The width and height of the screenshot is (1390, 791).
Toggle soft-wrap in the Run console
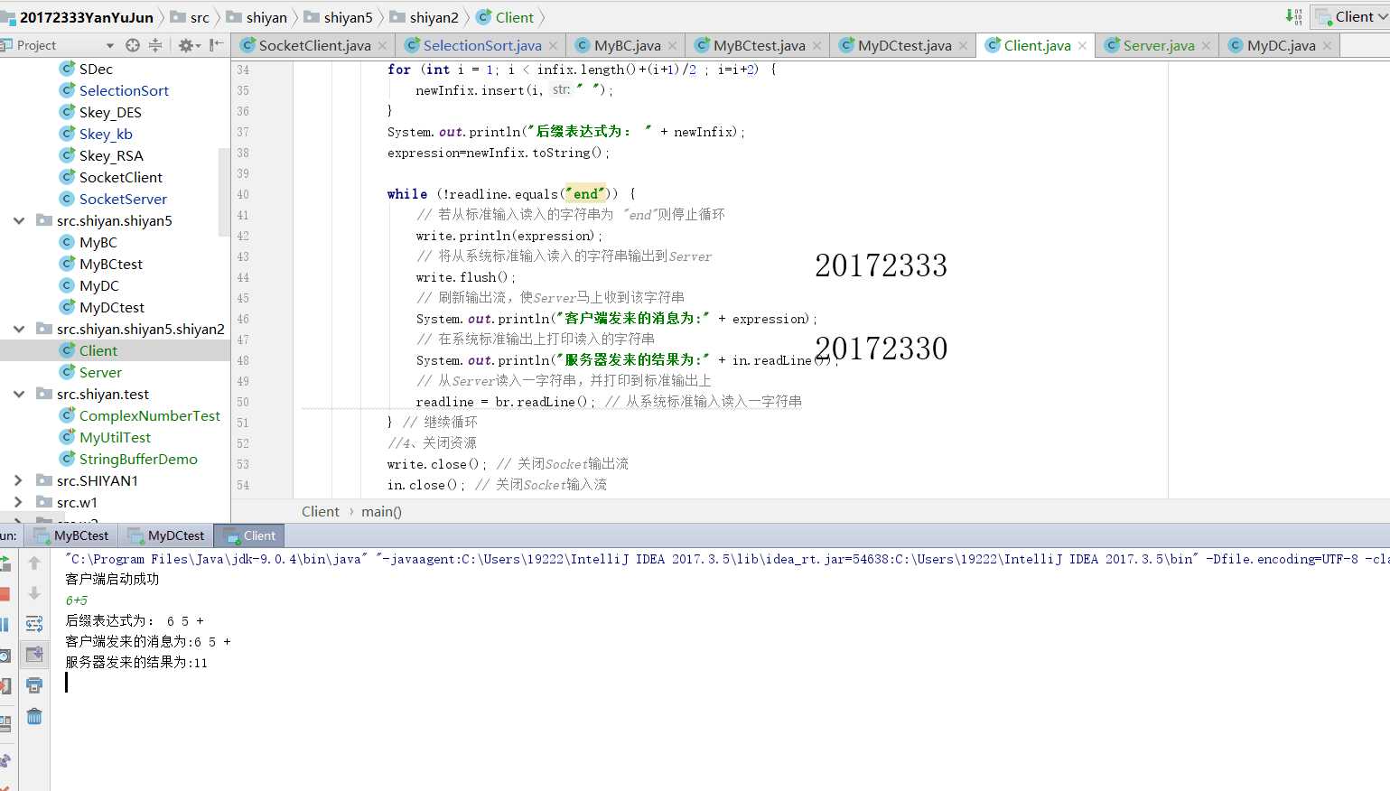34,624
